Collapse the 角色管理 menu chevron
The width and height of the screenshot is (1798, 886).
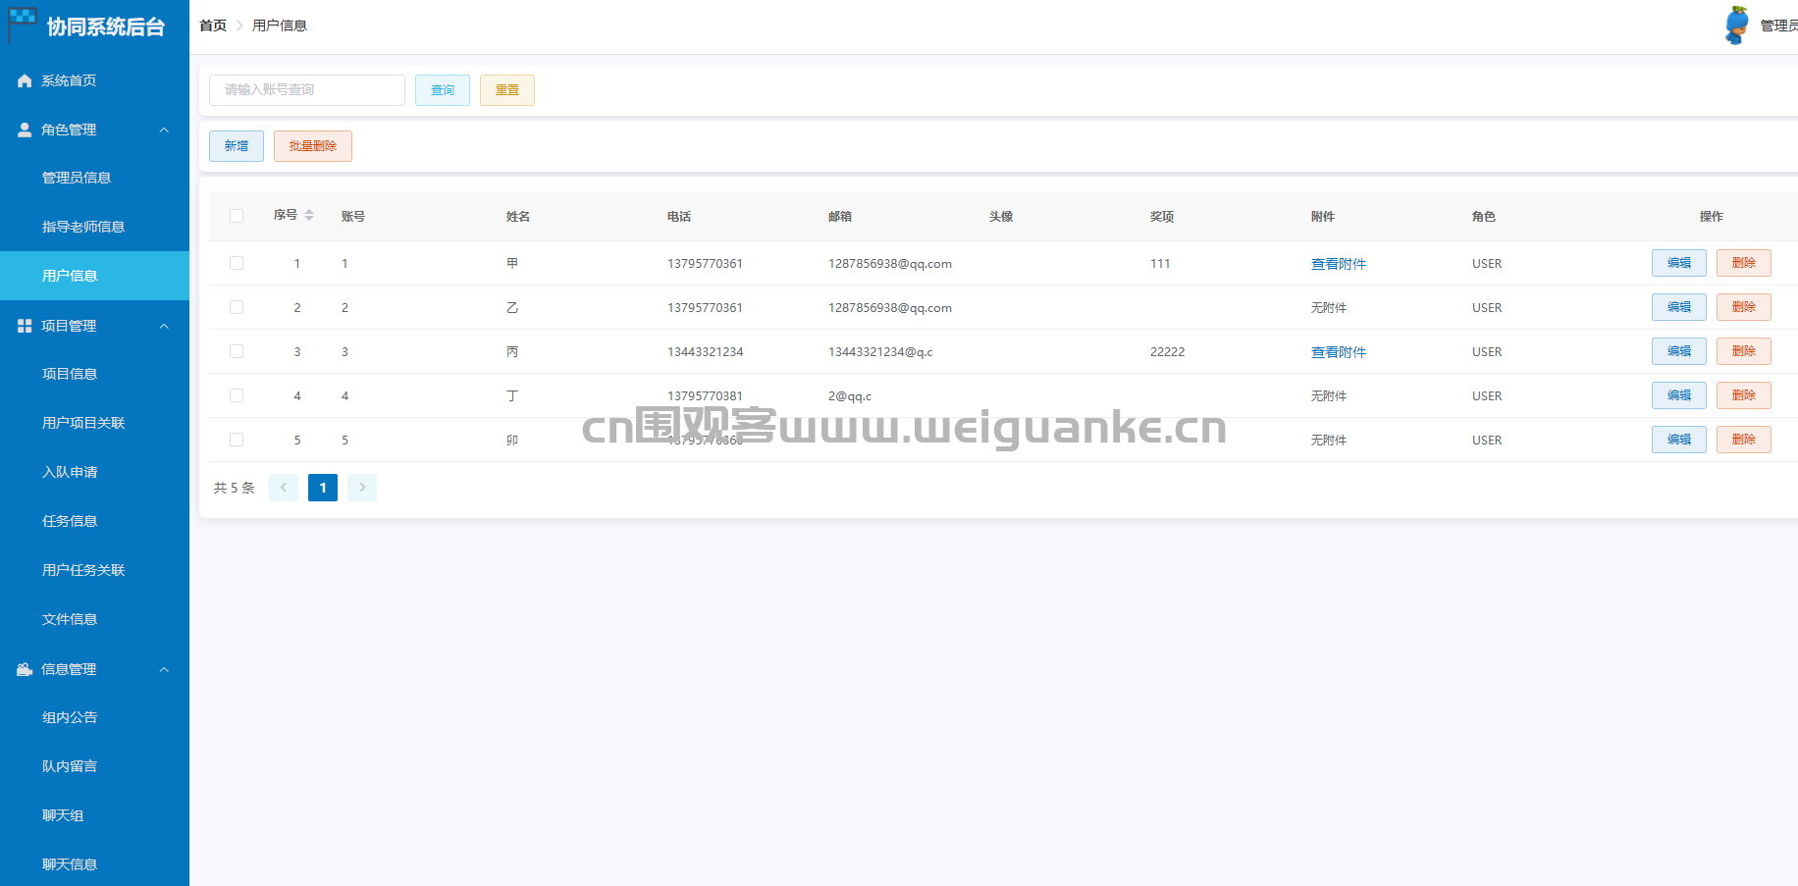tap(164, 130)
